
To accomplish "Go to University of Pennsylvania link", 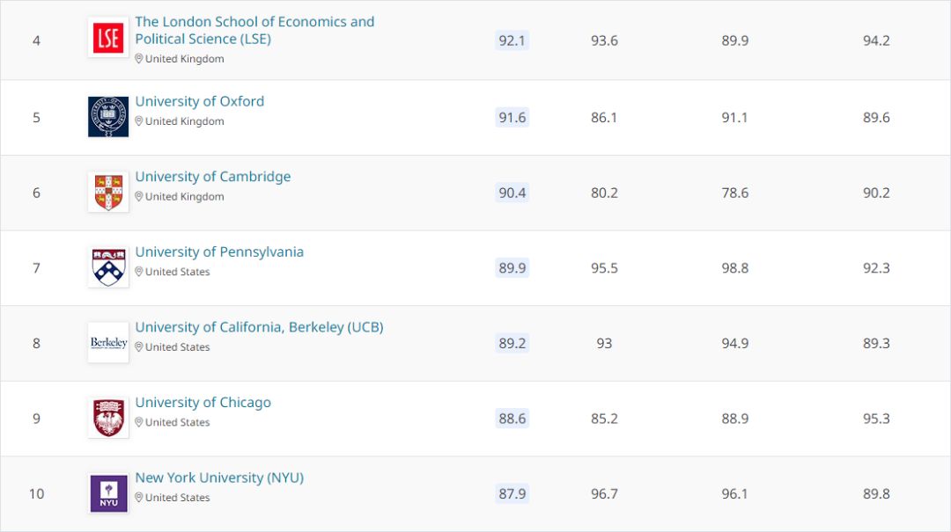I will click(219, 251).
